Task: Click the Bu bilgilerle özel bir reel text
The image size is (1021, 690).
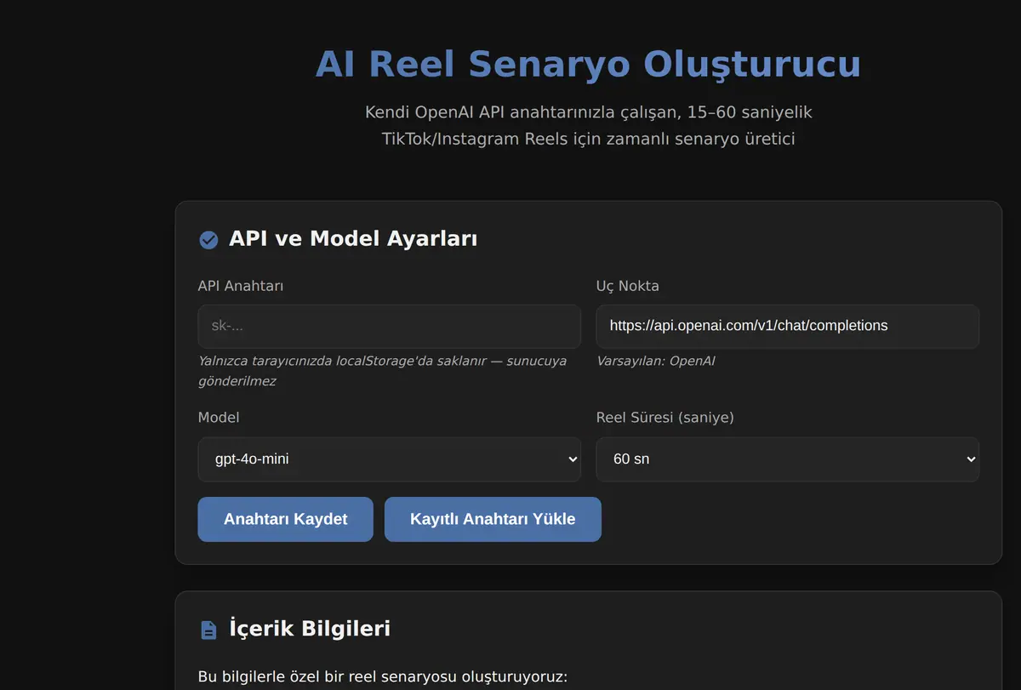Action: click(383, 677)
